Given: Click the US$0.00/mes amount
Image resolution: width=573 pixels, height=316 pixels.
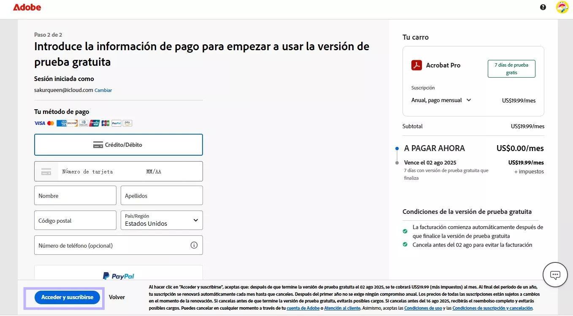Looking at the screenshot, I should tap(520, 148).
